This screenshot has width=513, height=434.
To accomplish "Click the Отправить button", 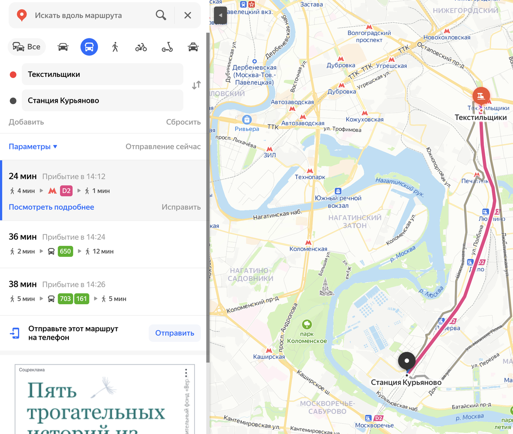I will tap(175, 333).
